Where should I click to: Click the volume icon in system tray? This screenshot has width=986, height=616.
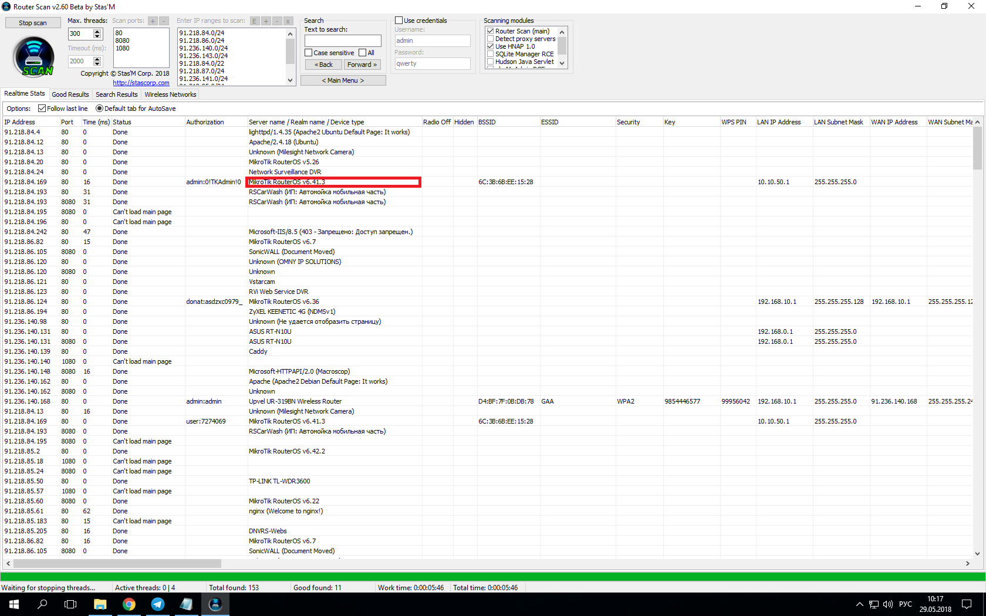tap(887, 604)
